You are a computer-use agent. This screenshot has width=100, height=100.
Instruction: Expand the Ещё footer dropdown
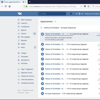pos(27,92)
